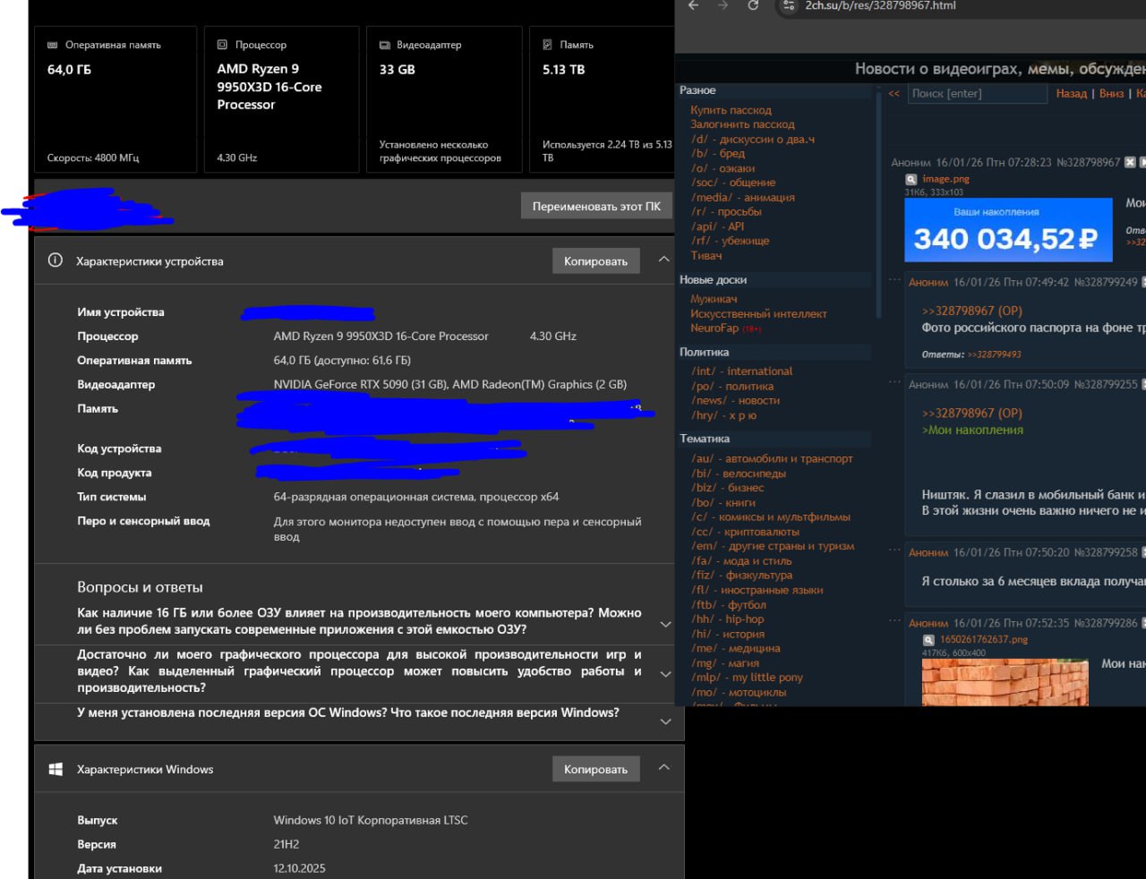The width and height of the screenshot is (1146, 879).
Task: Click the info icon beside Характеристики устройства
Action: point(56,260)
